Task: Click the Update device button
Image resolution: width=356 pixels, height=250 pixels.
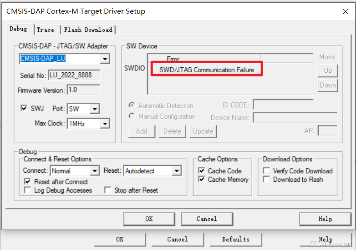Action: (x=203, y=131)
